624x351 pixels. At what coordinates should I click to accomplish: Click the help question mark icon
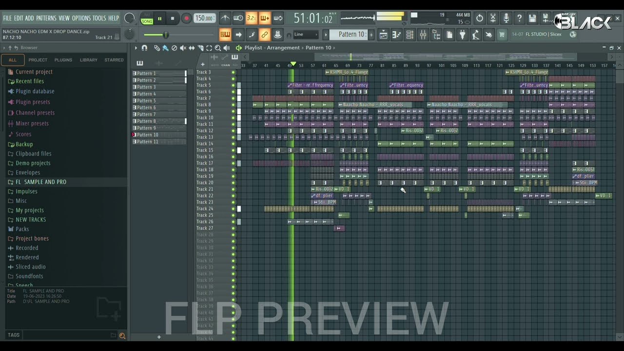coord(519,18)
